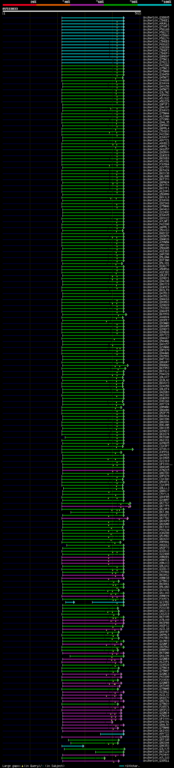The width and height of the screenshot is (174, 768).
Task: Select the UniRef100_Q39511 label
Action: click(156, 761)
